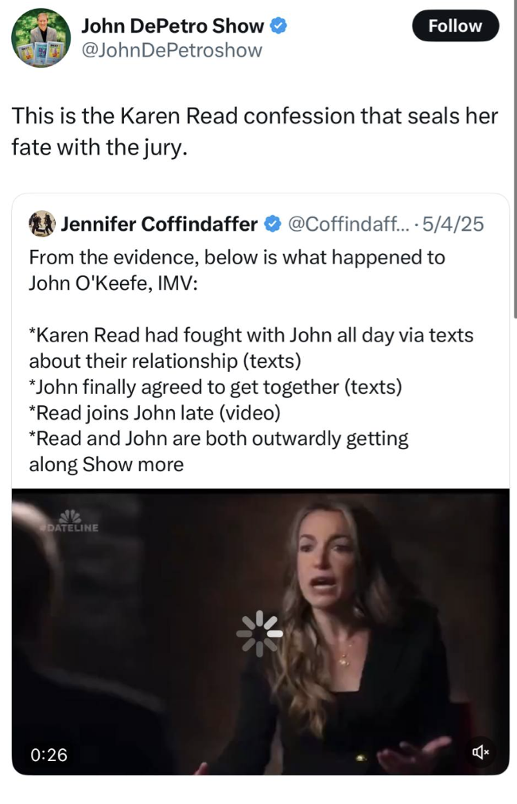Click the line "*Read joins John late (video)"
This screenshot has height=804, width=517.
(x=155, y=413)
